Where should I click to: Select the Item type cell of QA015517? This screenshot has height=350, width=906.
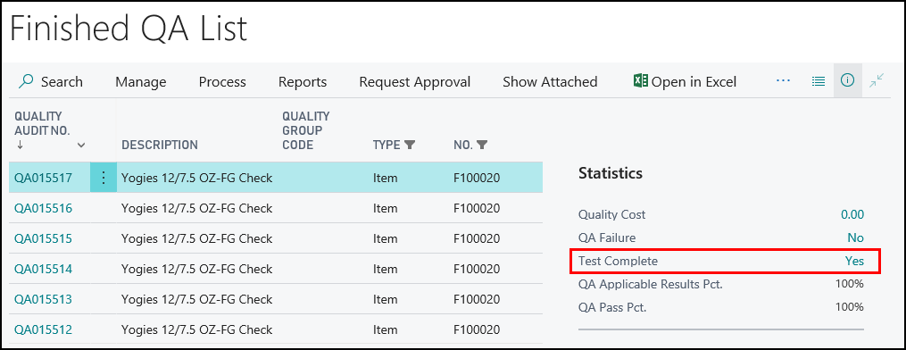tap(386, 178)
